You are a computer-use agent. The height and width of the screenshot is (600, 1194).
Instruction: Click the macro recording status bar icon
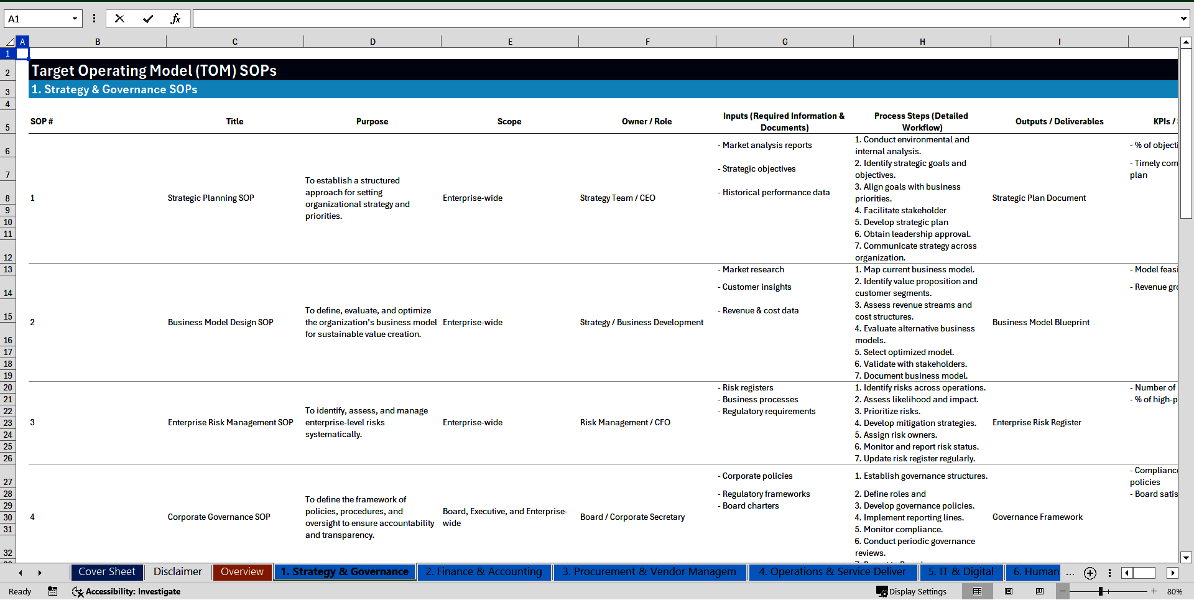53,591
